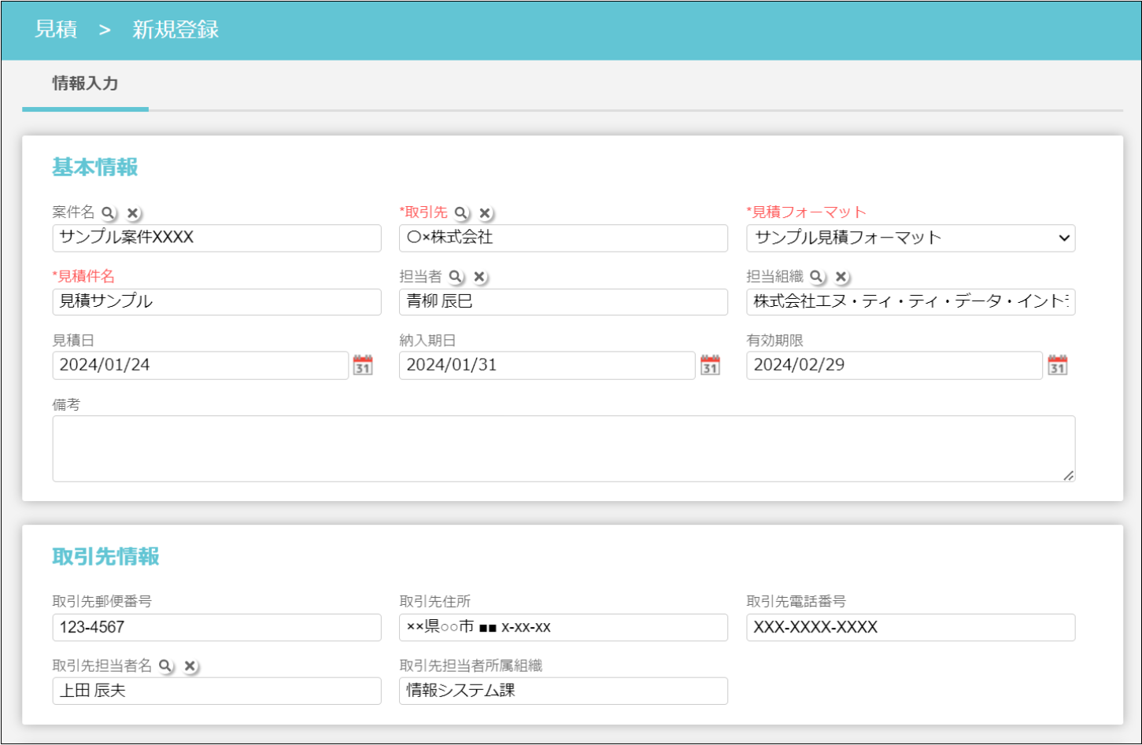Focus 取引先担当者所属組織 field 情報システム課
The image size is (1142, 745).
[564, 691]
